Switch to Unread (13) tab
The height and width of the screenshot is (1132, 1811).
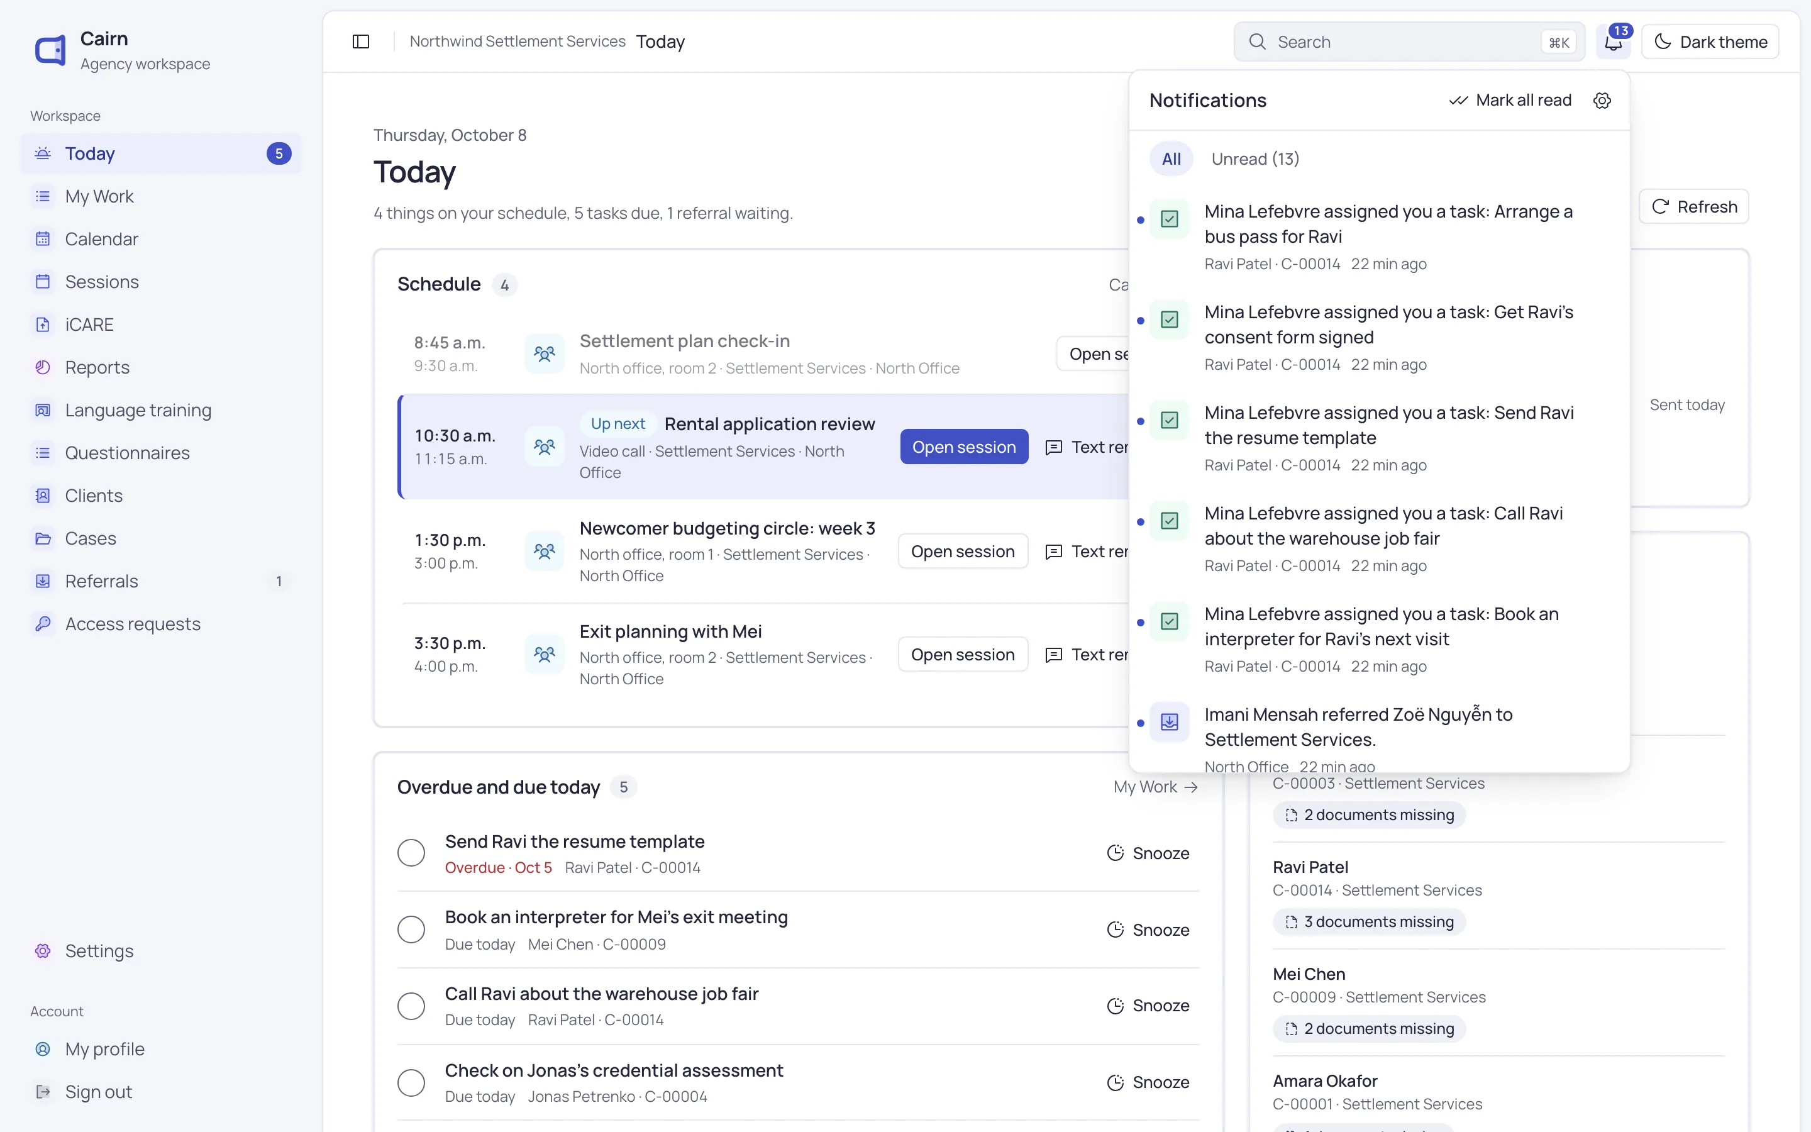[x=1255, y=158]
